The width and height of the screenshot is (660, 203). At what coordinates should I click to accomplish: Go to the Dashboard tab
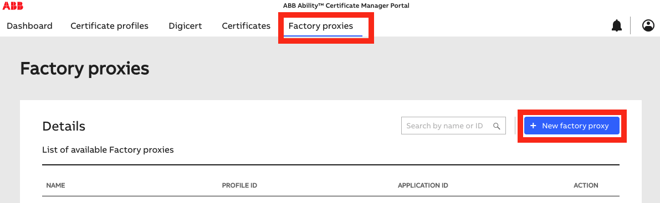pyautogui.click(x=29, y=26)
